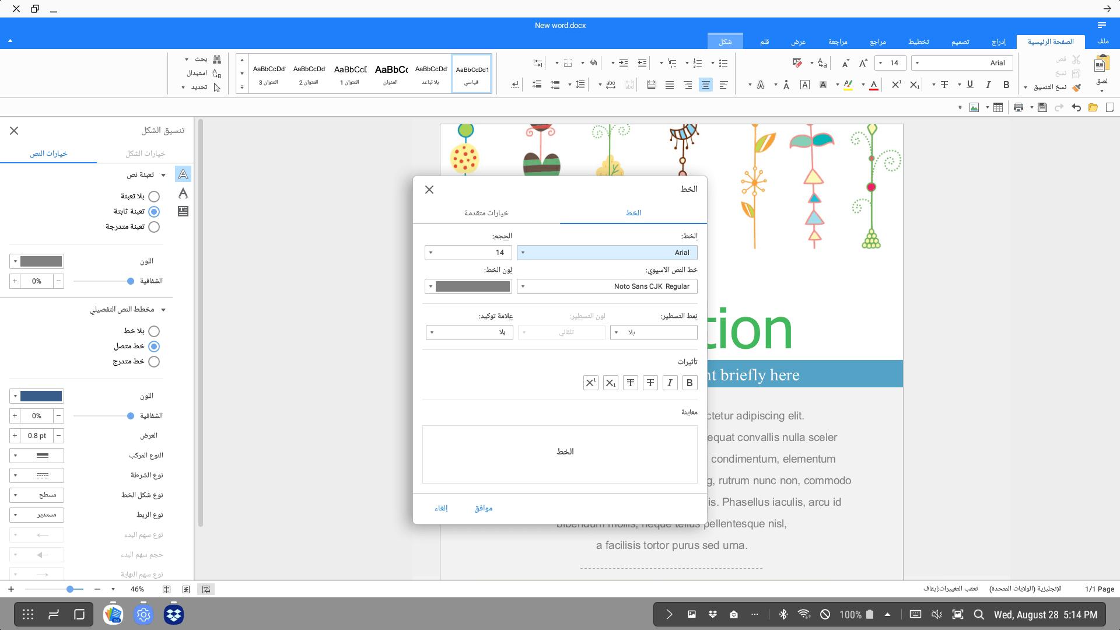Open نوع الربط join type dropdown
The image size is (1120, 630).
pos(37,515)
